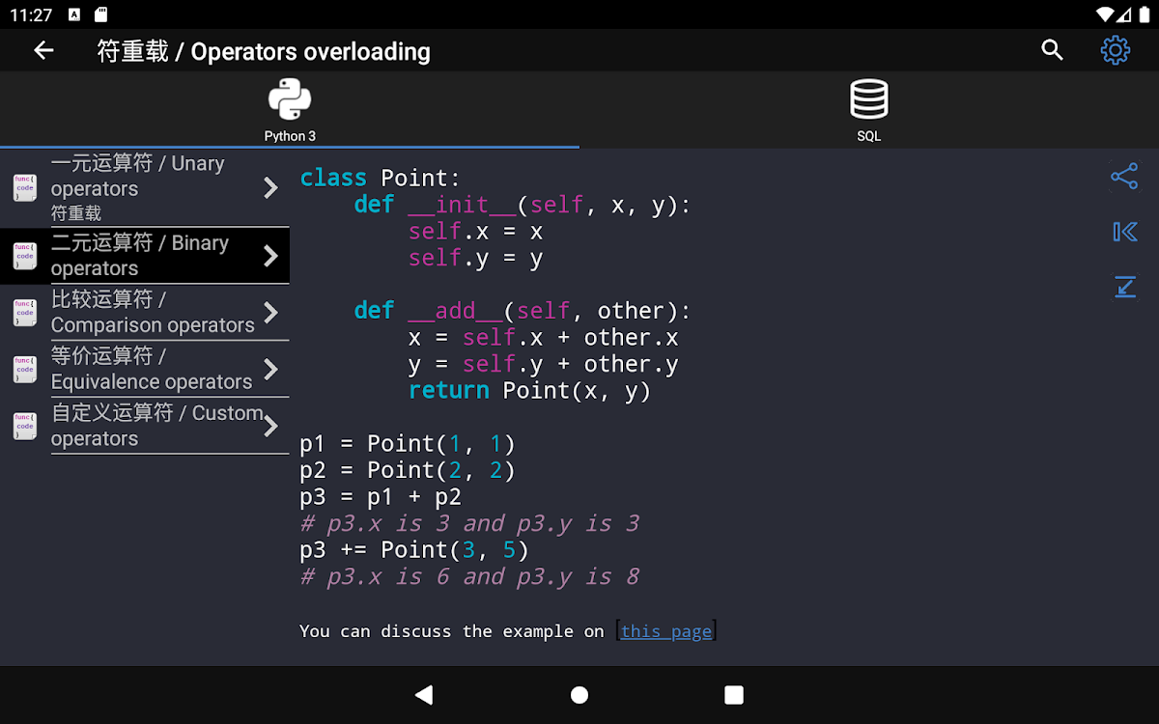Open Equivalence operators list item

click(152, 369)
